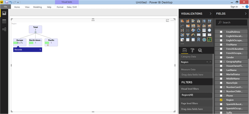This screenshot has height=114, width=249.
Task: Open the Home ribbon tab
Action: click(x=17, y=7)
